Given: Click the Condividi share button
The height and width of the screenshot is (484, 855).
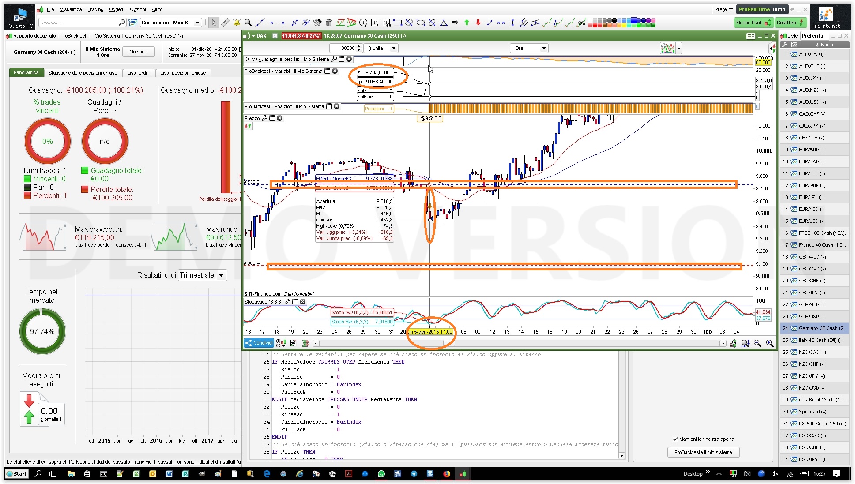Looking at the screenshot, I should click(259, 343).
